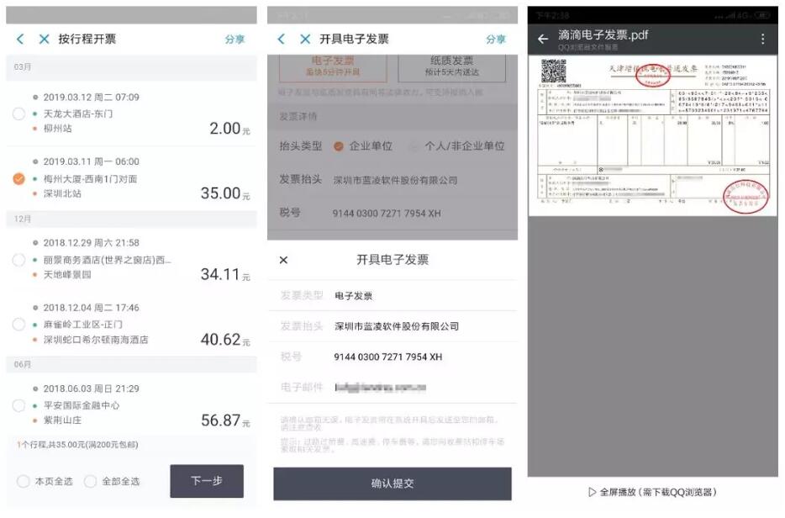Click the 发票抬头 company field in the form
This screenshot has width=785, height=518.
coord(392,180)
